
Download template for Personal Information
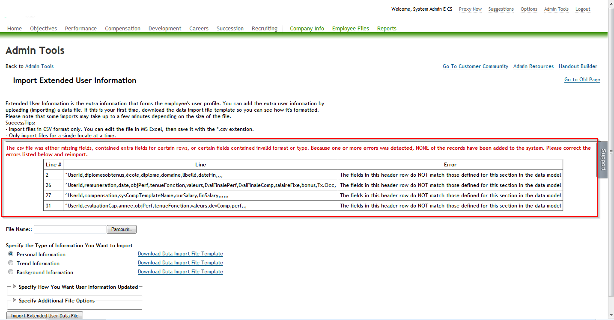tap(180, 254)
